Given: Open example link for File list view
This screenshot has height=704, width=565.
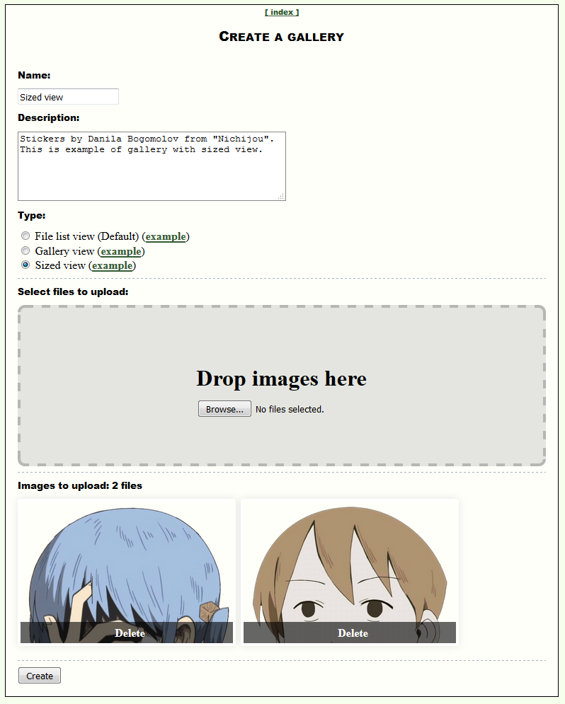Looking at the screenshot, I should pyautogui.click(x=166, y=236).
